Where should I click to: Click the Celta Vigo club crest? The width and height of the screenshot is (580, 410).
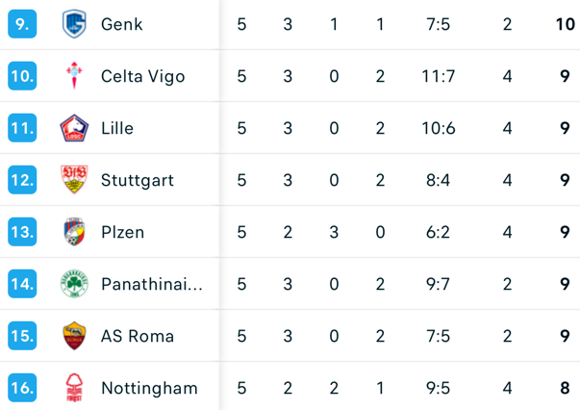(x=74, y=76)
